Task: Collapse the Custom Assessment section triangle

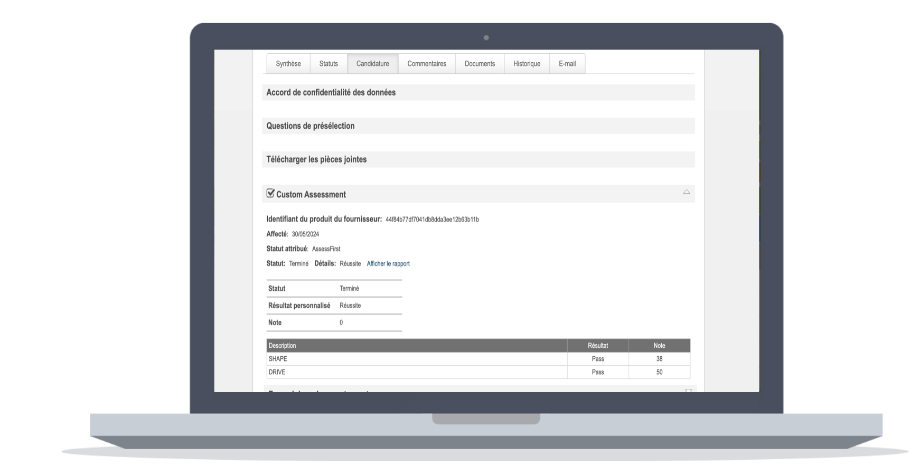Action: 686,192
